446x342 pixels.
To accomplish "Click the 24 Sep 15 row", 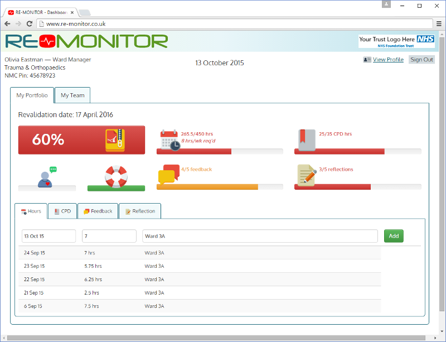I will [x=200, y=253].
